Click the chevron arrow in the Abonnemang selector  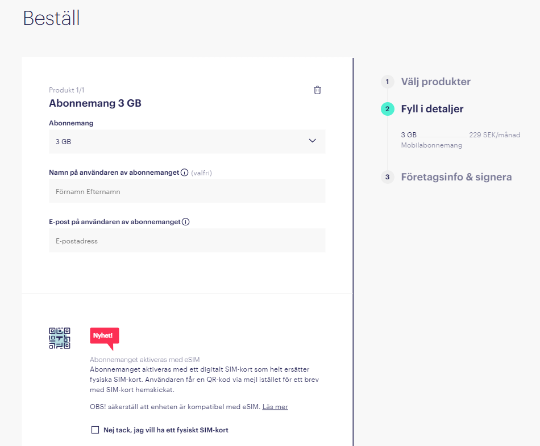pos(313,141)
